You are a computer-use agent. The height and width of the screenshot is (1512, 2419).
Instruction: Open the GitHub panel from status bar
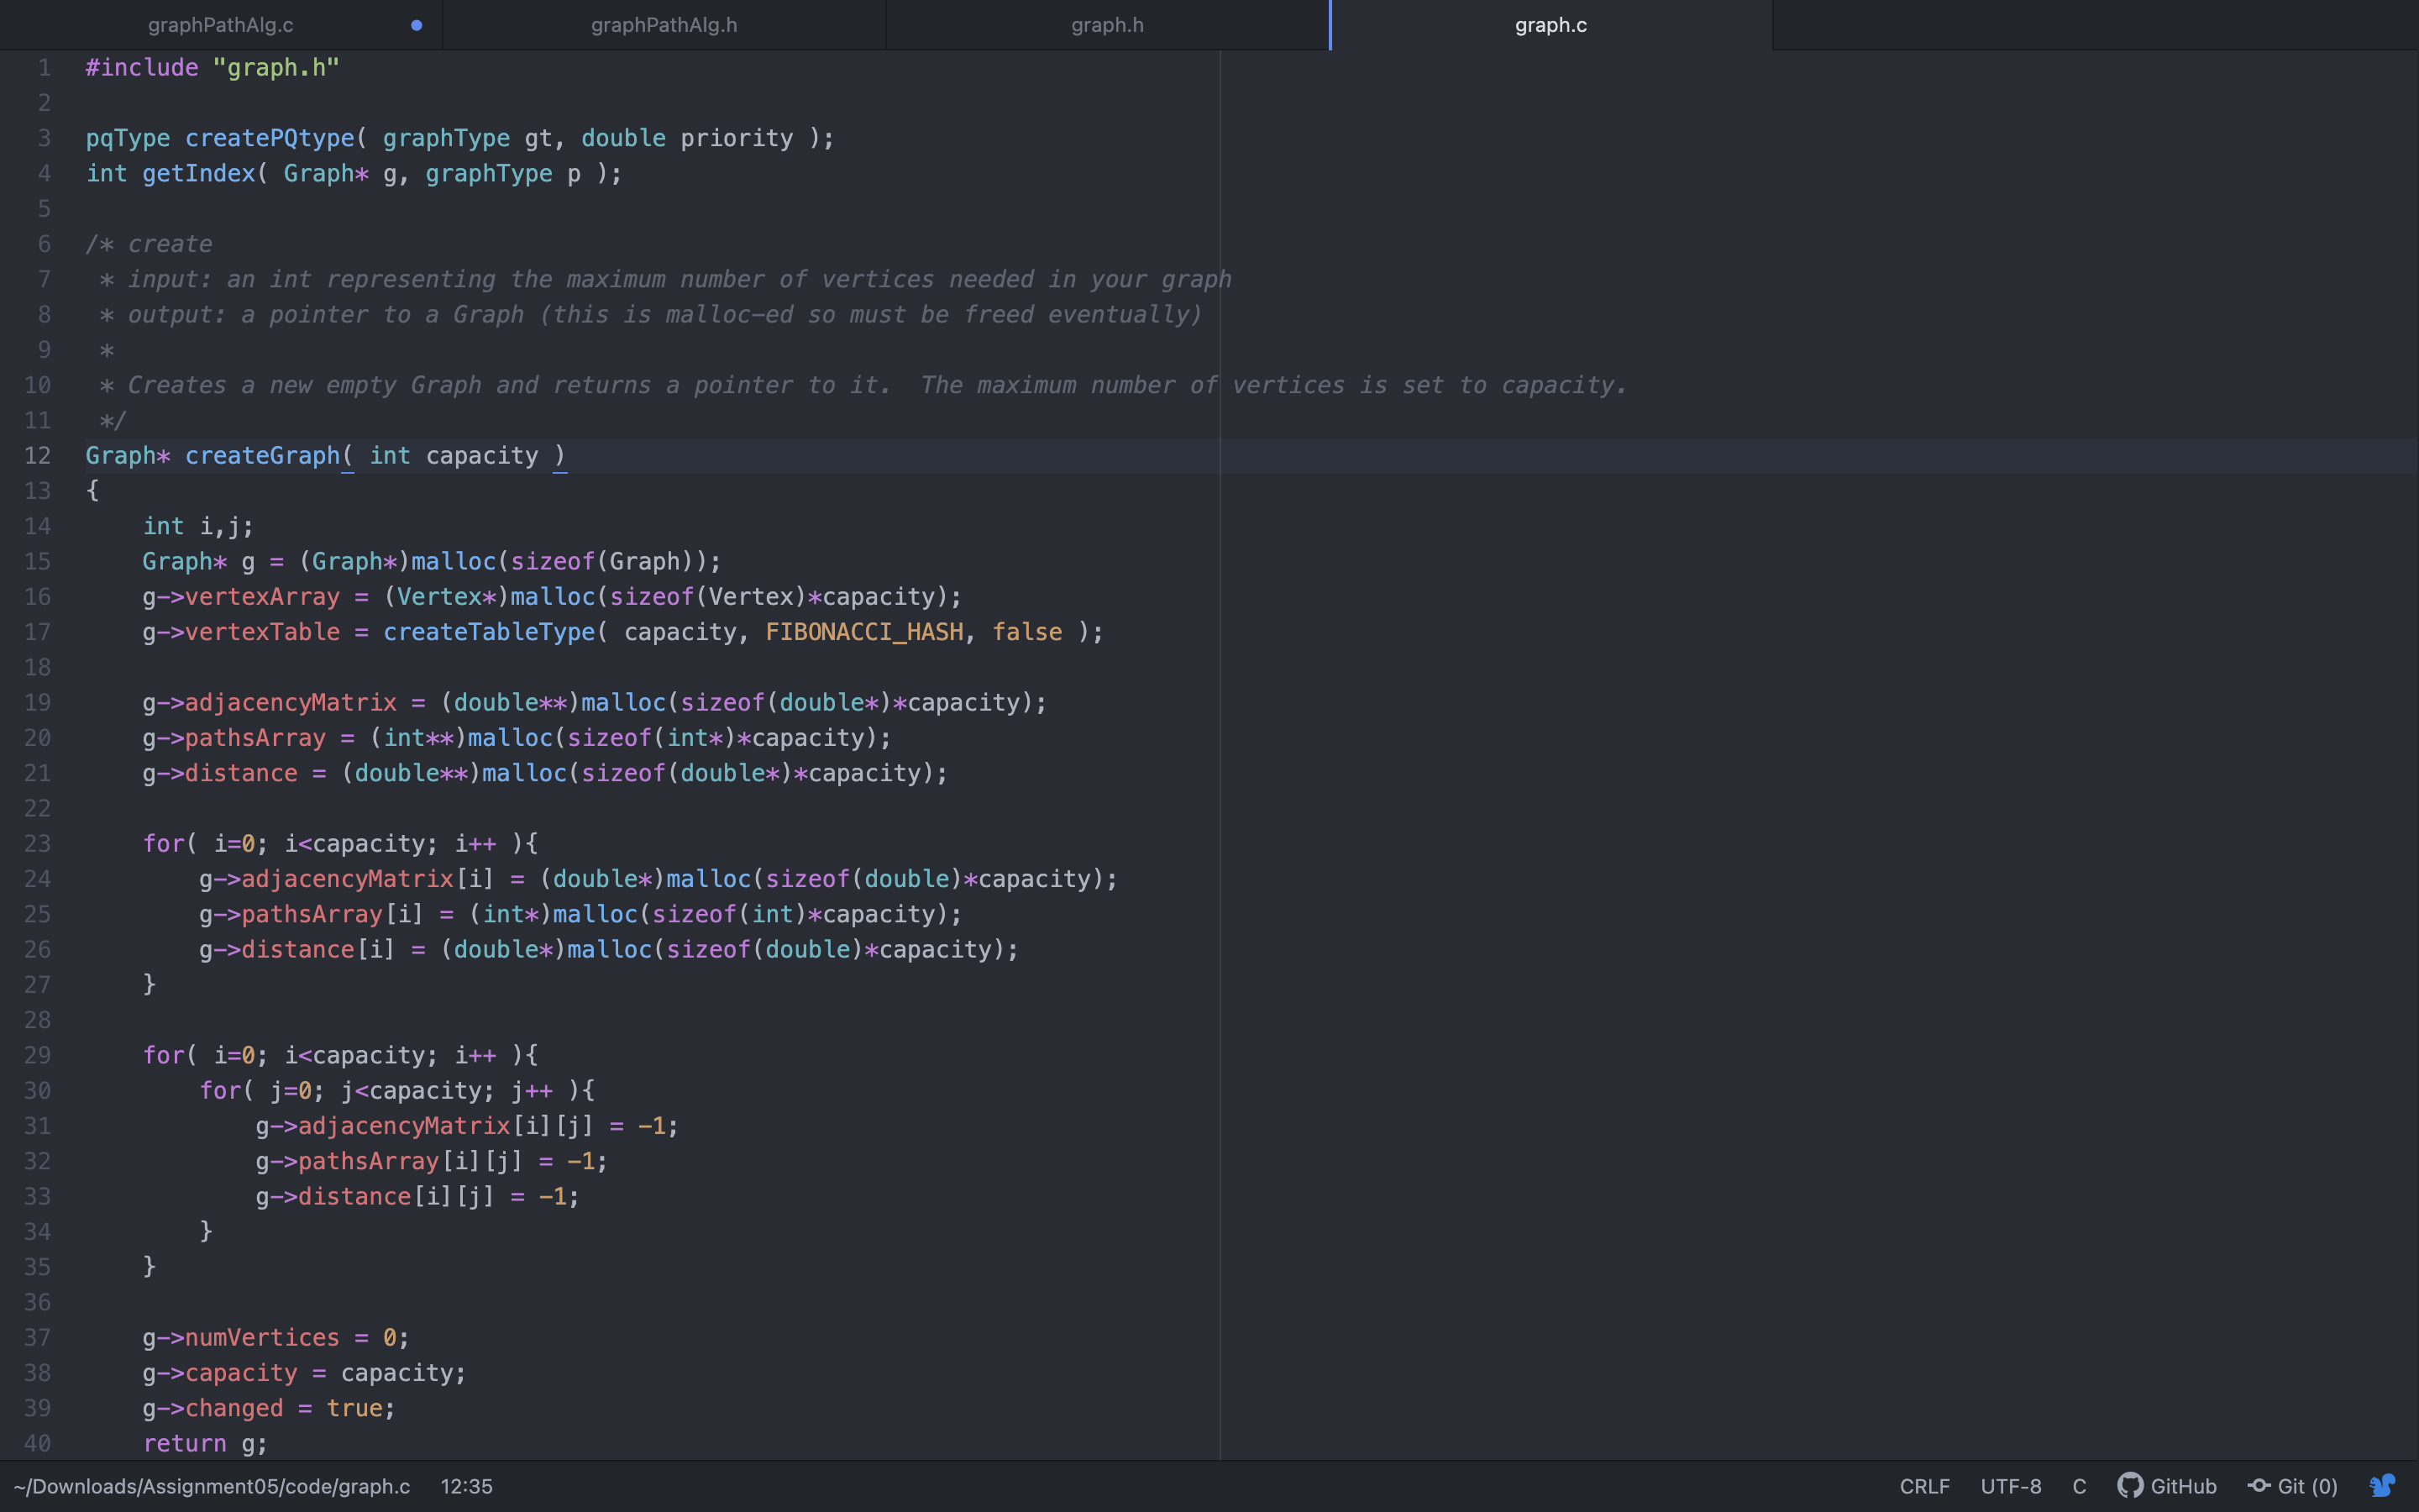(2167, 1486)
